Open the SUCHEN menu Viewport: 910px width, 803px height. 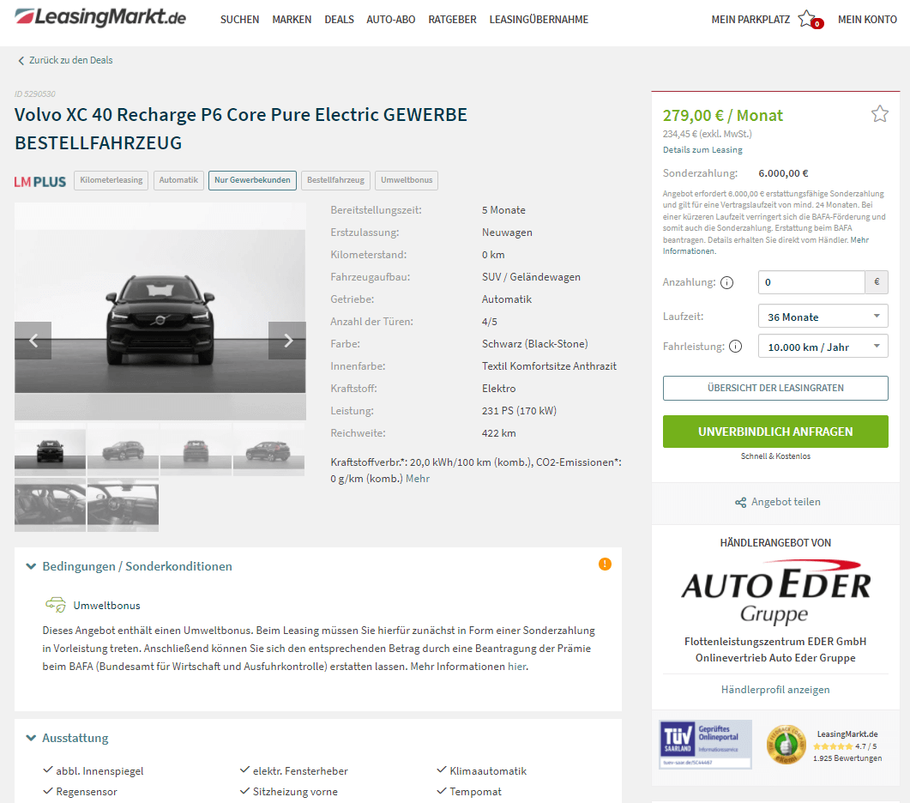tap(239, 20)
